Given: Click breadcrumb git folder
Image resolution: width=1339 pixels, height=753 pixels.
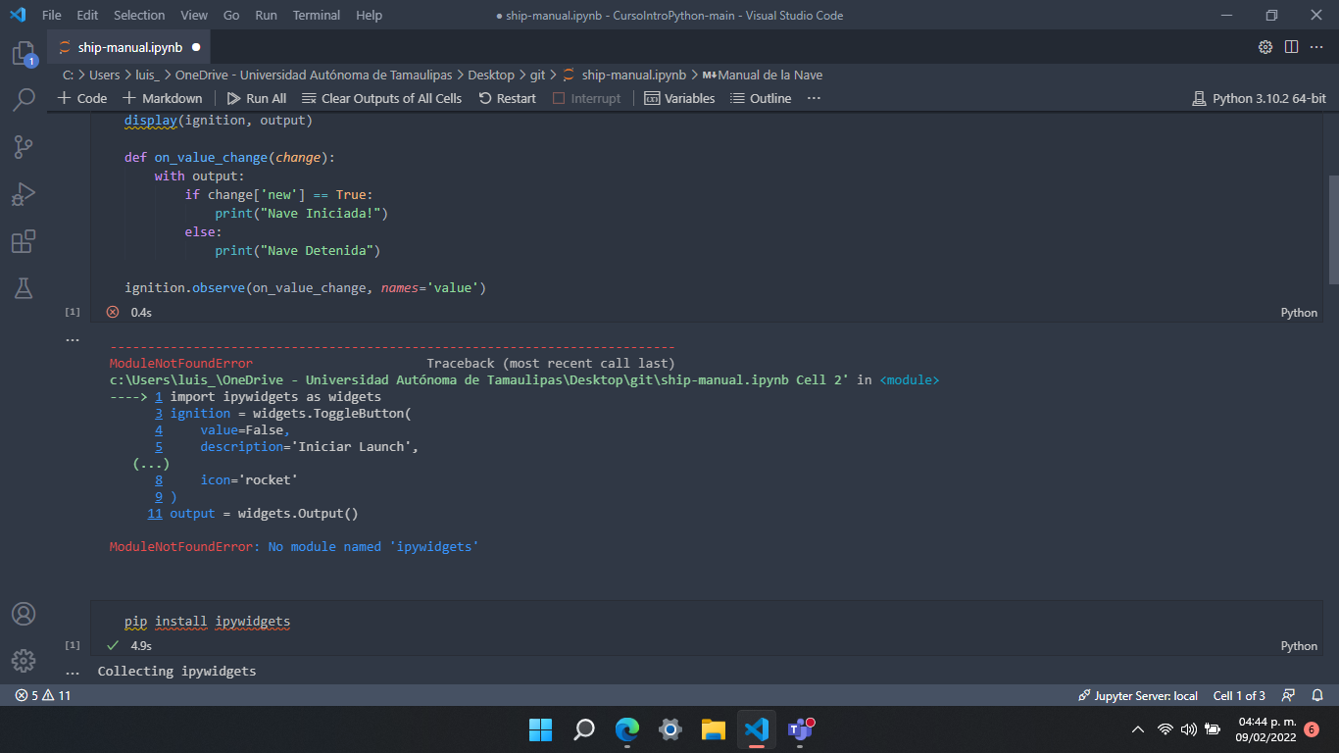Looking at the screenshot, I should tap(537, 75).
